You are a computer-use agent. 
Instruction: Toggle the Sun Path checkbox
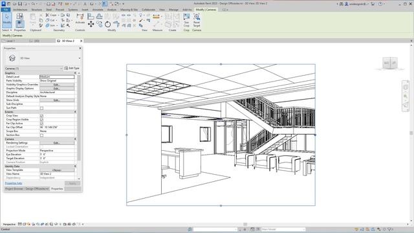(41, 108)
